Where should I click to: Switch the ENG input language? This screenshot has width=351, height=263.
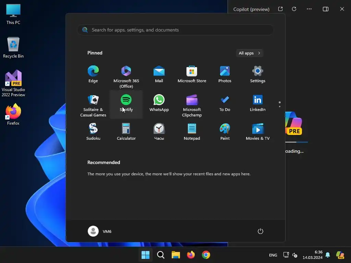tap(273, 255)
